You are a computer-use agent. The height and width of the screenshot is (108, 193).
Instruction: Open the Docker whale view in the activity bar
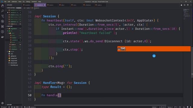(x=2, y=37)
